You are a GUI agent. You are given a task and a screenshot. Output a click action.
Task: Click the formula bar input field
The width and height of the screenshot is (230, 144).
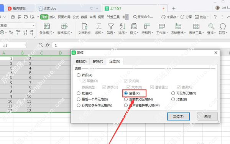[141, 45]
